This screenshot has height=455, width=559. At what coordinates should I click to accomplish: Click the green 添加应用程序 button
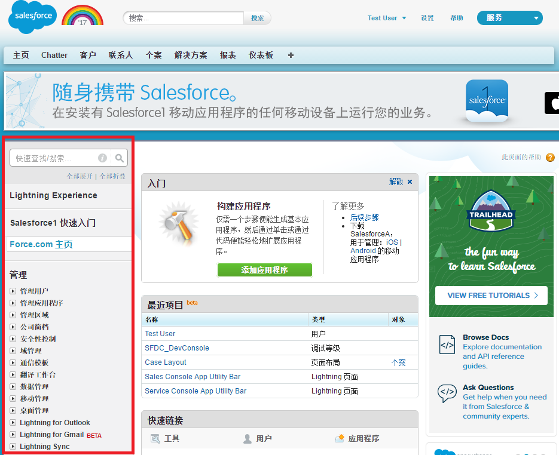tap(264, 270)
